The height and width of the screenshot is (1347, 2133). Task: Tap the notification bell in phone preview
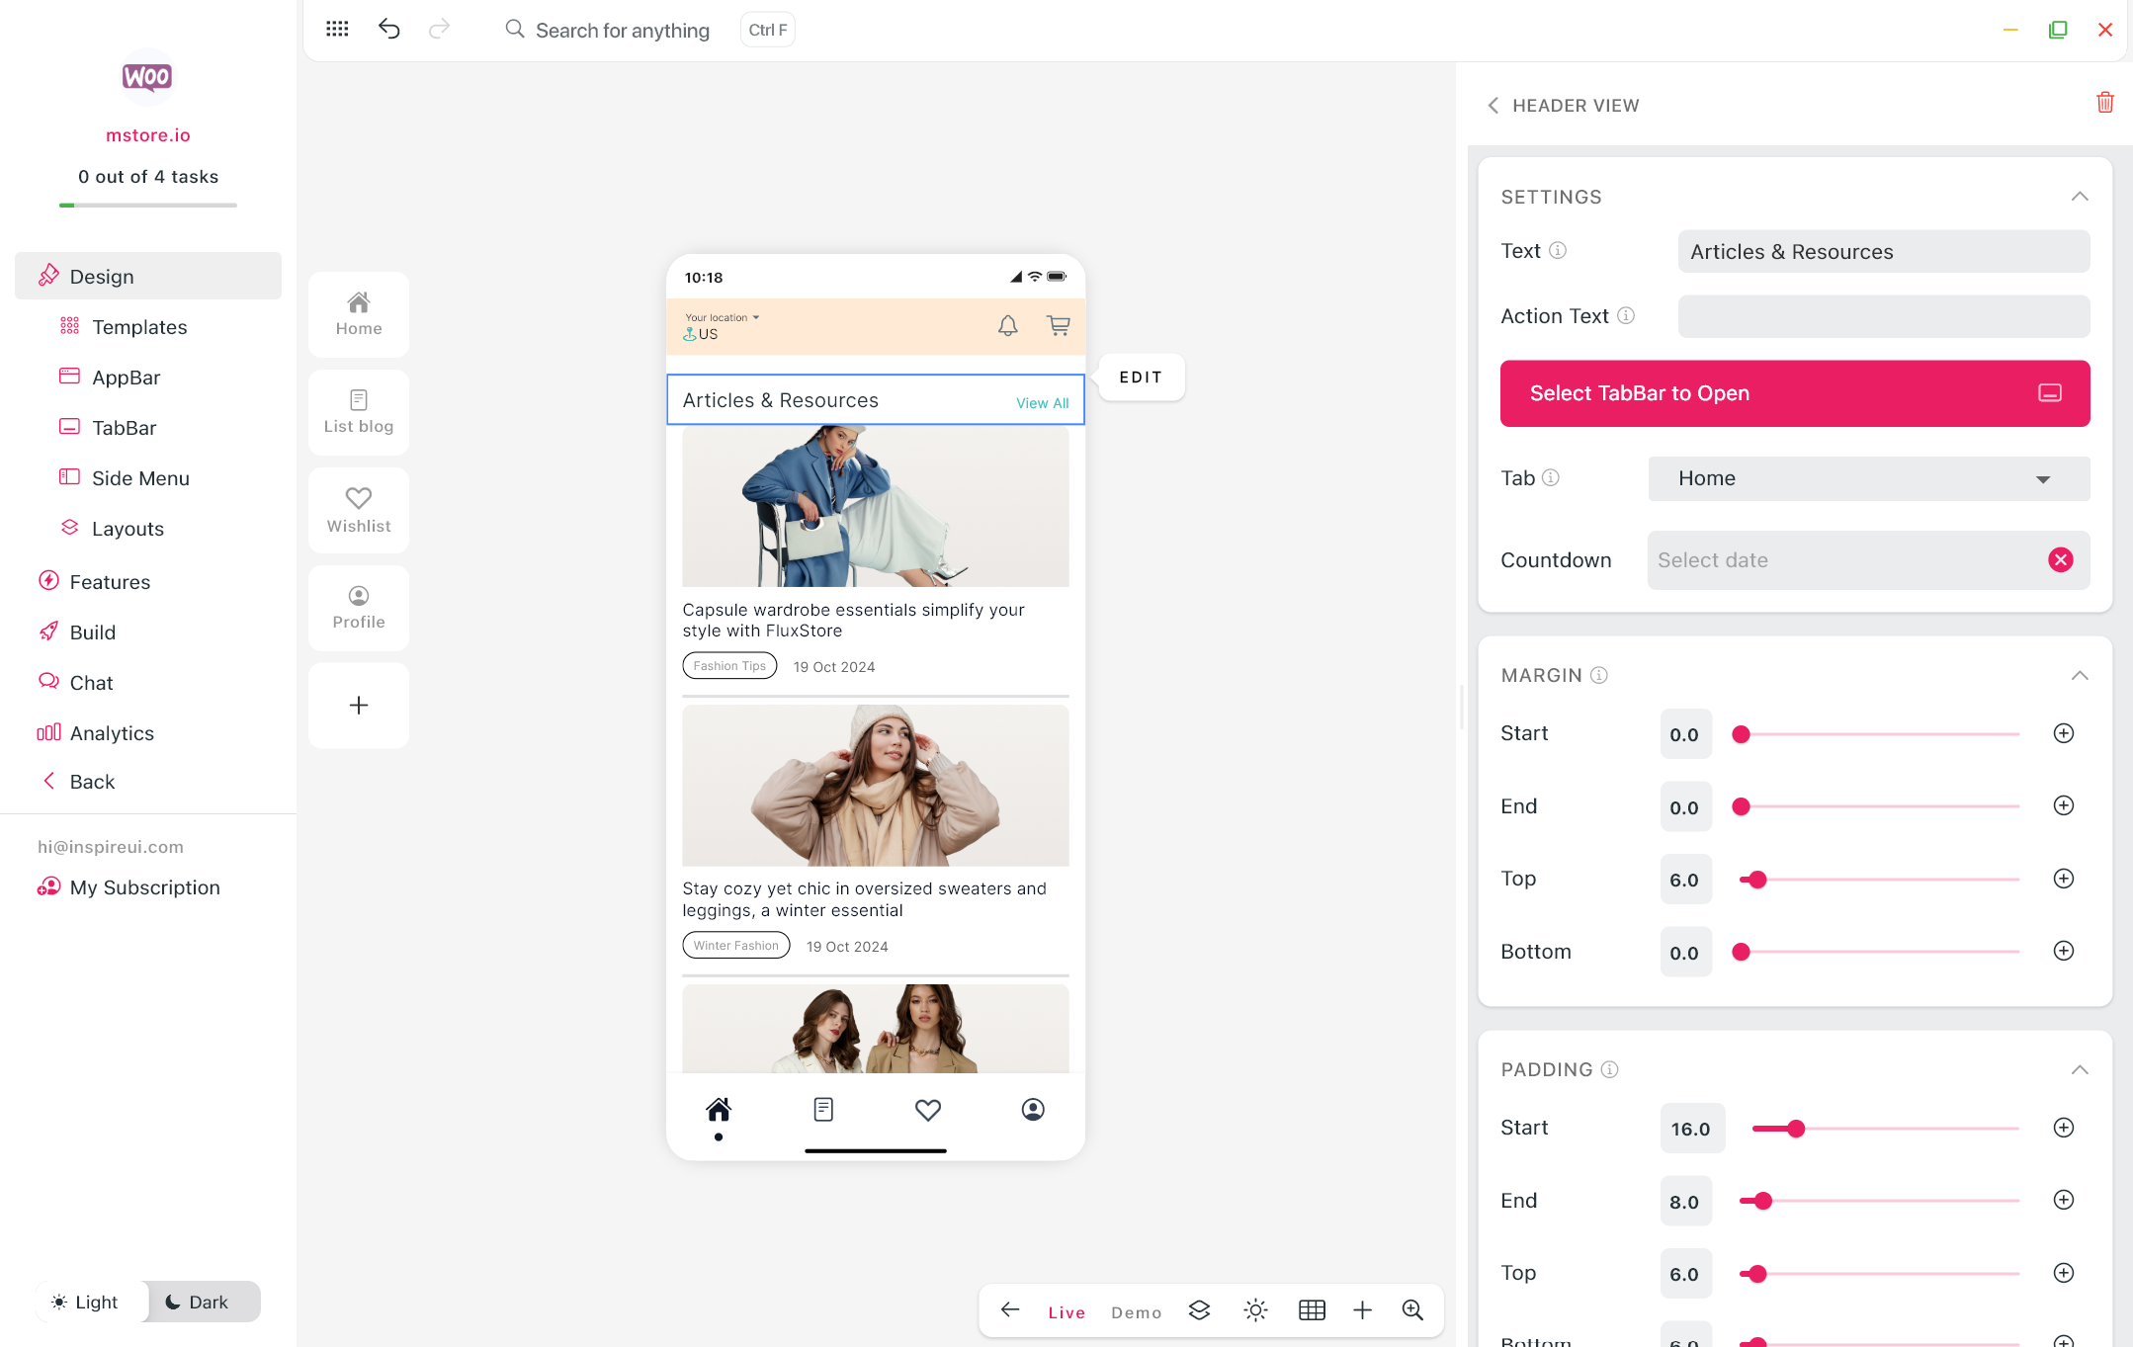tap(1007, 325)
